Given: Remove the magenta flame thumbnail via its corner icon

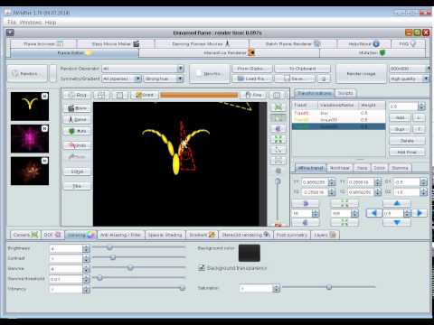Looking at the screenshot, I should coord(44,128).
